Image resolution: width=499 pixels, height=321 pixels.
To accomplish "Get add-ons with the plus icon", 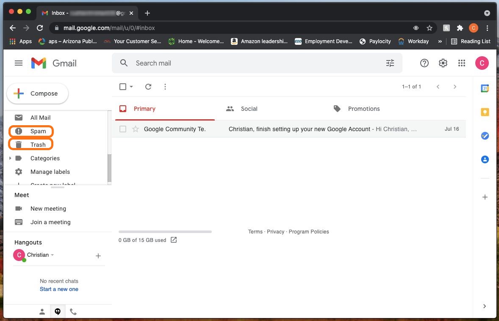I will [485, 197].
